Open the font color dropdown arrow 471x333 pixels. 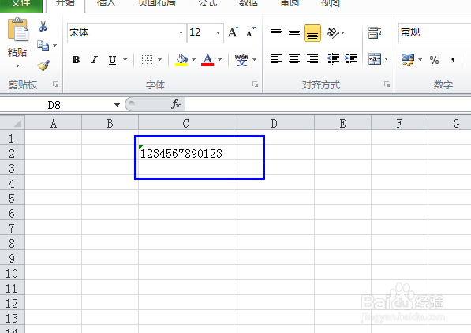[x=220, y=59]
